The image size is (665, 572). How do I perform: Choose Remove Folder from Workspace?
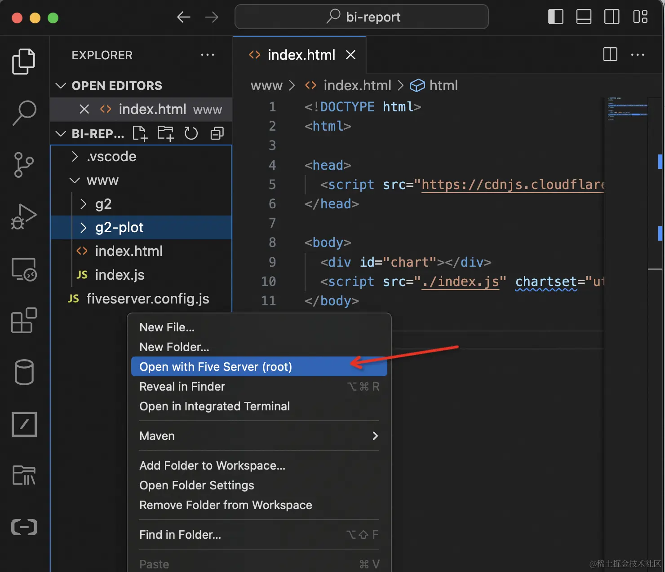click(259, 505)
